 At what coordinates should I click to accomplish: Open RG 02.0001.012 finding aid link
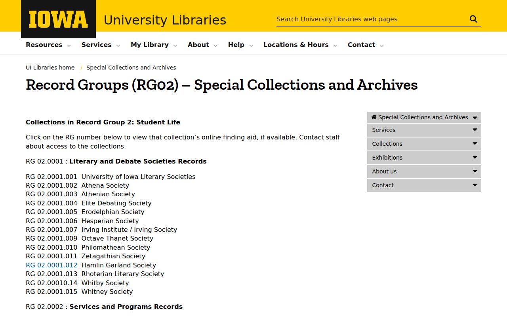coord(51,265)
